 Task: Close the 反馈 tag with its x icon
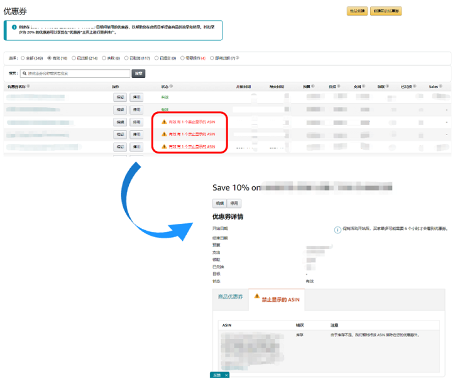pyautogui.click(x=226, y=375)
